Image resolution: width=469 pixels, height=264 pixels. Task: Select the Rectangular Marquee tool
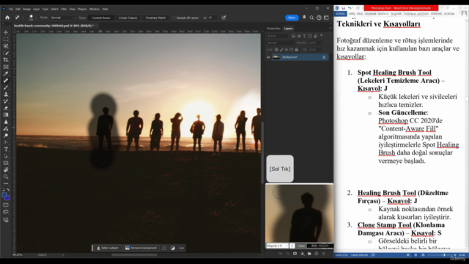[6, 39]
